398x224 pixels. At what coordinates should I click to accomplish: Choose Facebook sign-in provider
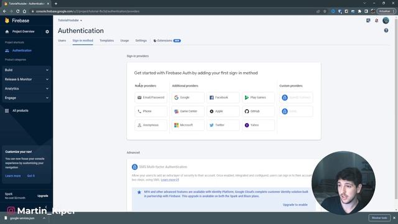click(223, 98)
